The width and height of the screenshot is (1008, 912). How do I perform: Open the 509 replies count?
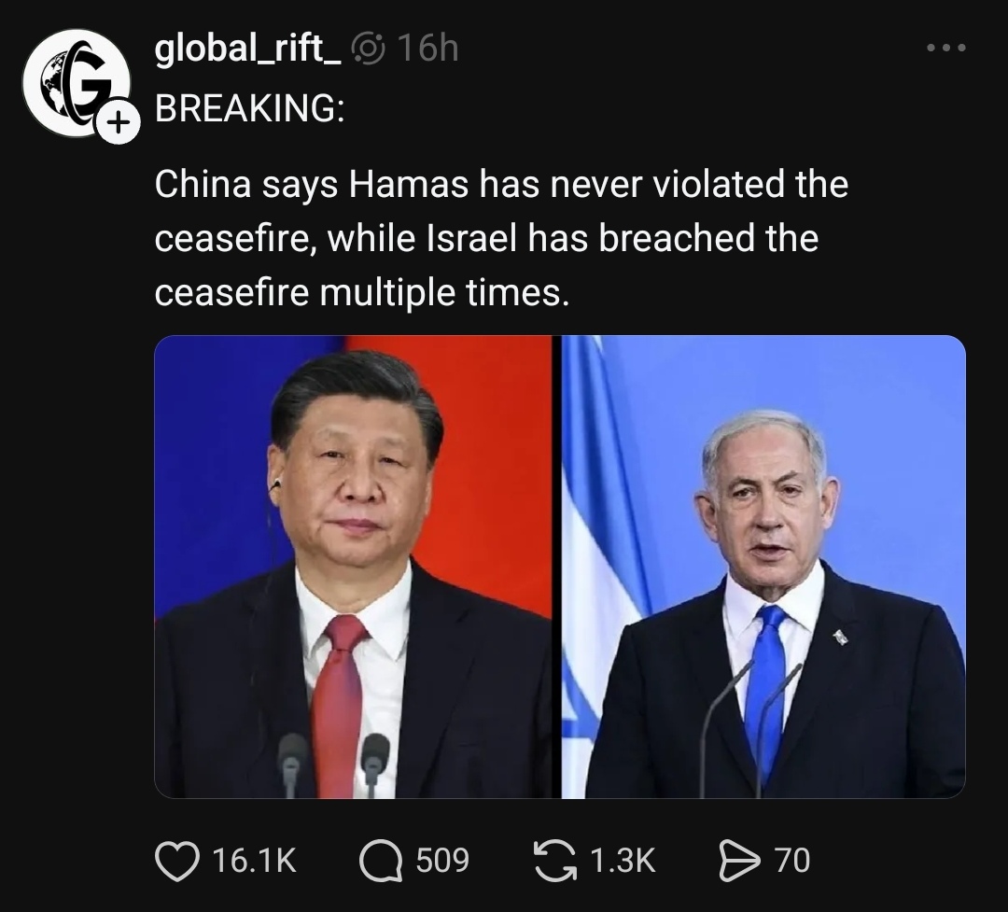[442, 861]
